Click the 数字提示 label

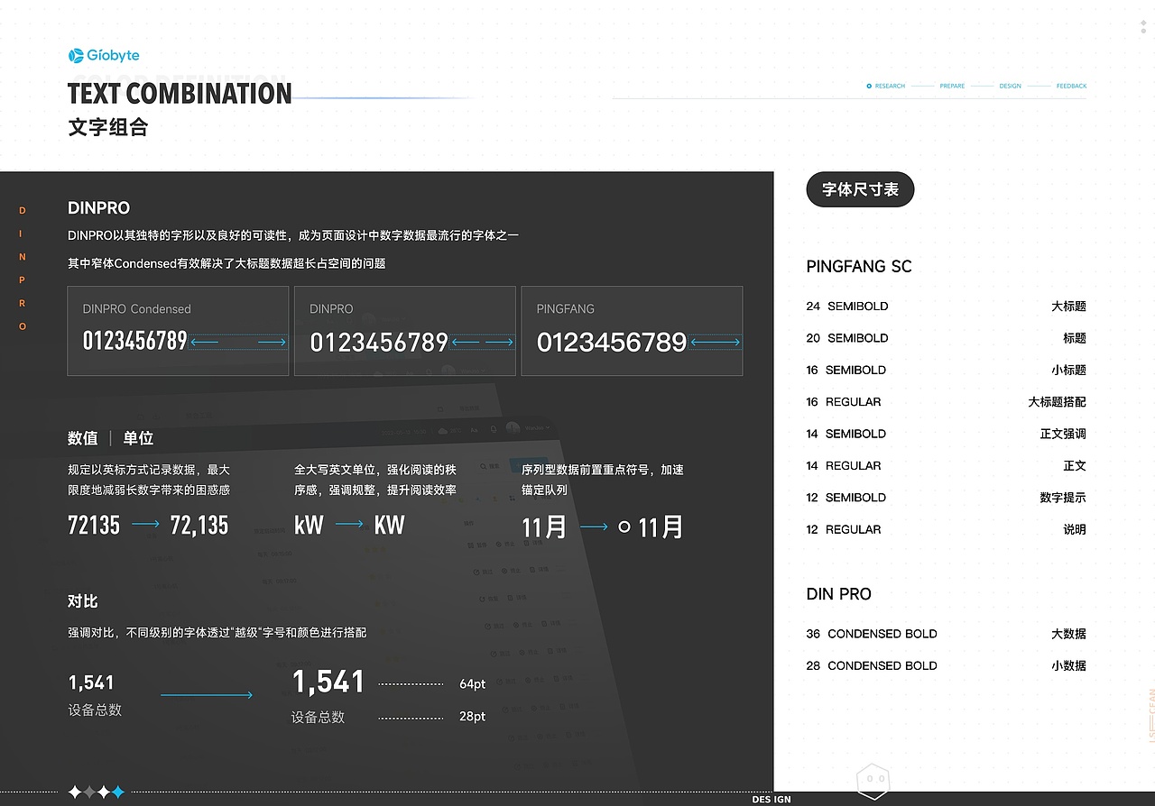(x=1063, y=498)
